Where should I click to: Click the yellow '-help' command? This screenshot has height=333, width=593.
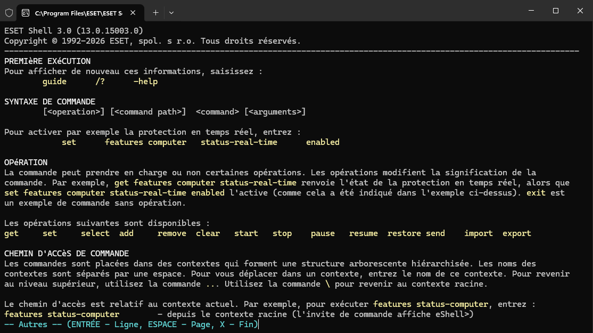coord(146,82)
